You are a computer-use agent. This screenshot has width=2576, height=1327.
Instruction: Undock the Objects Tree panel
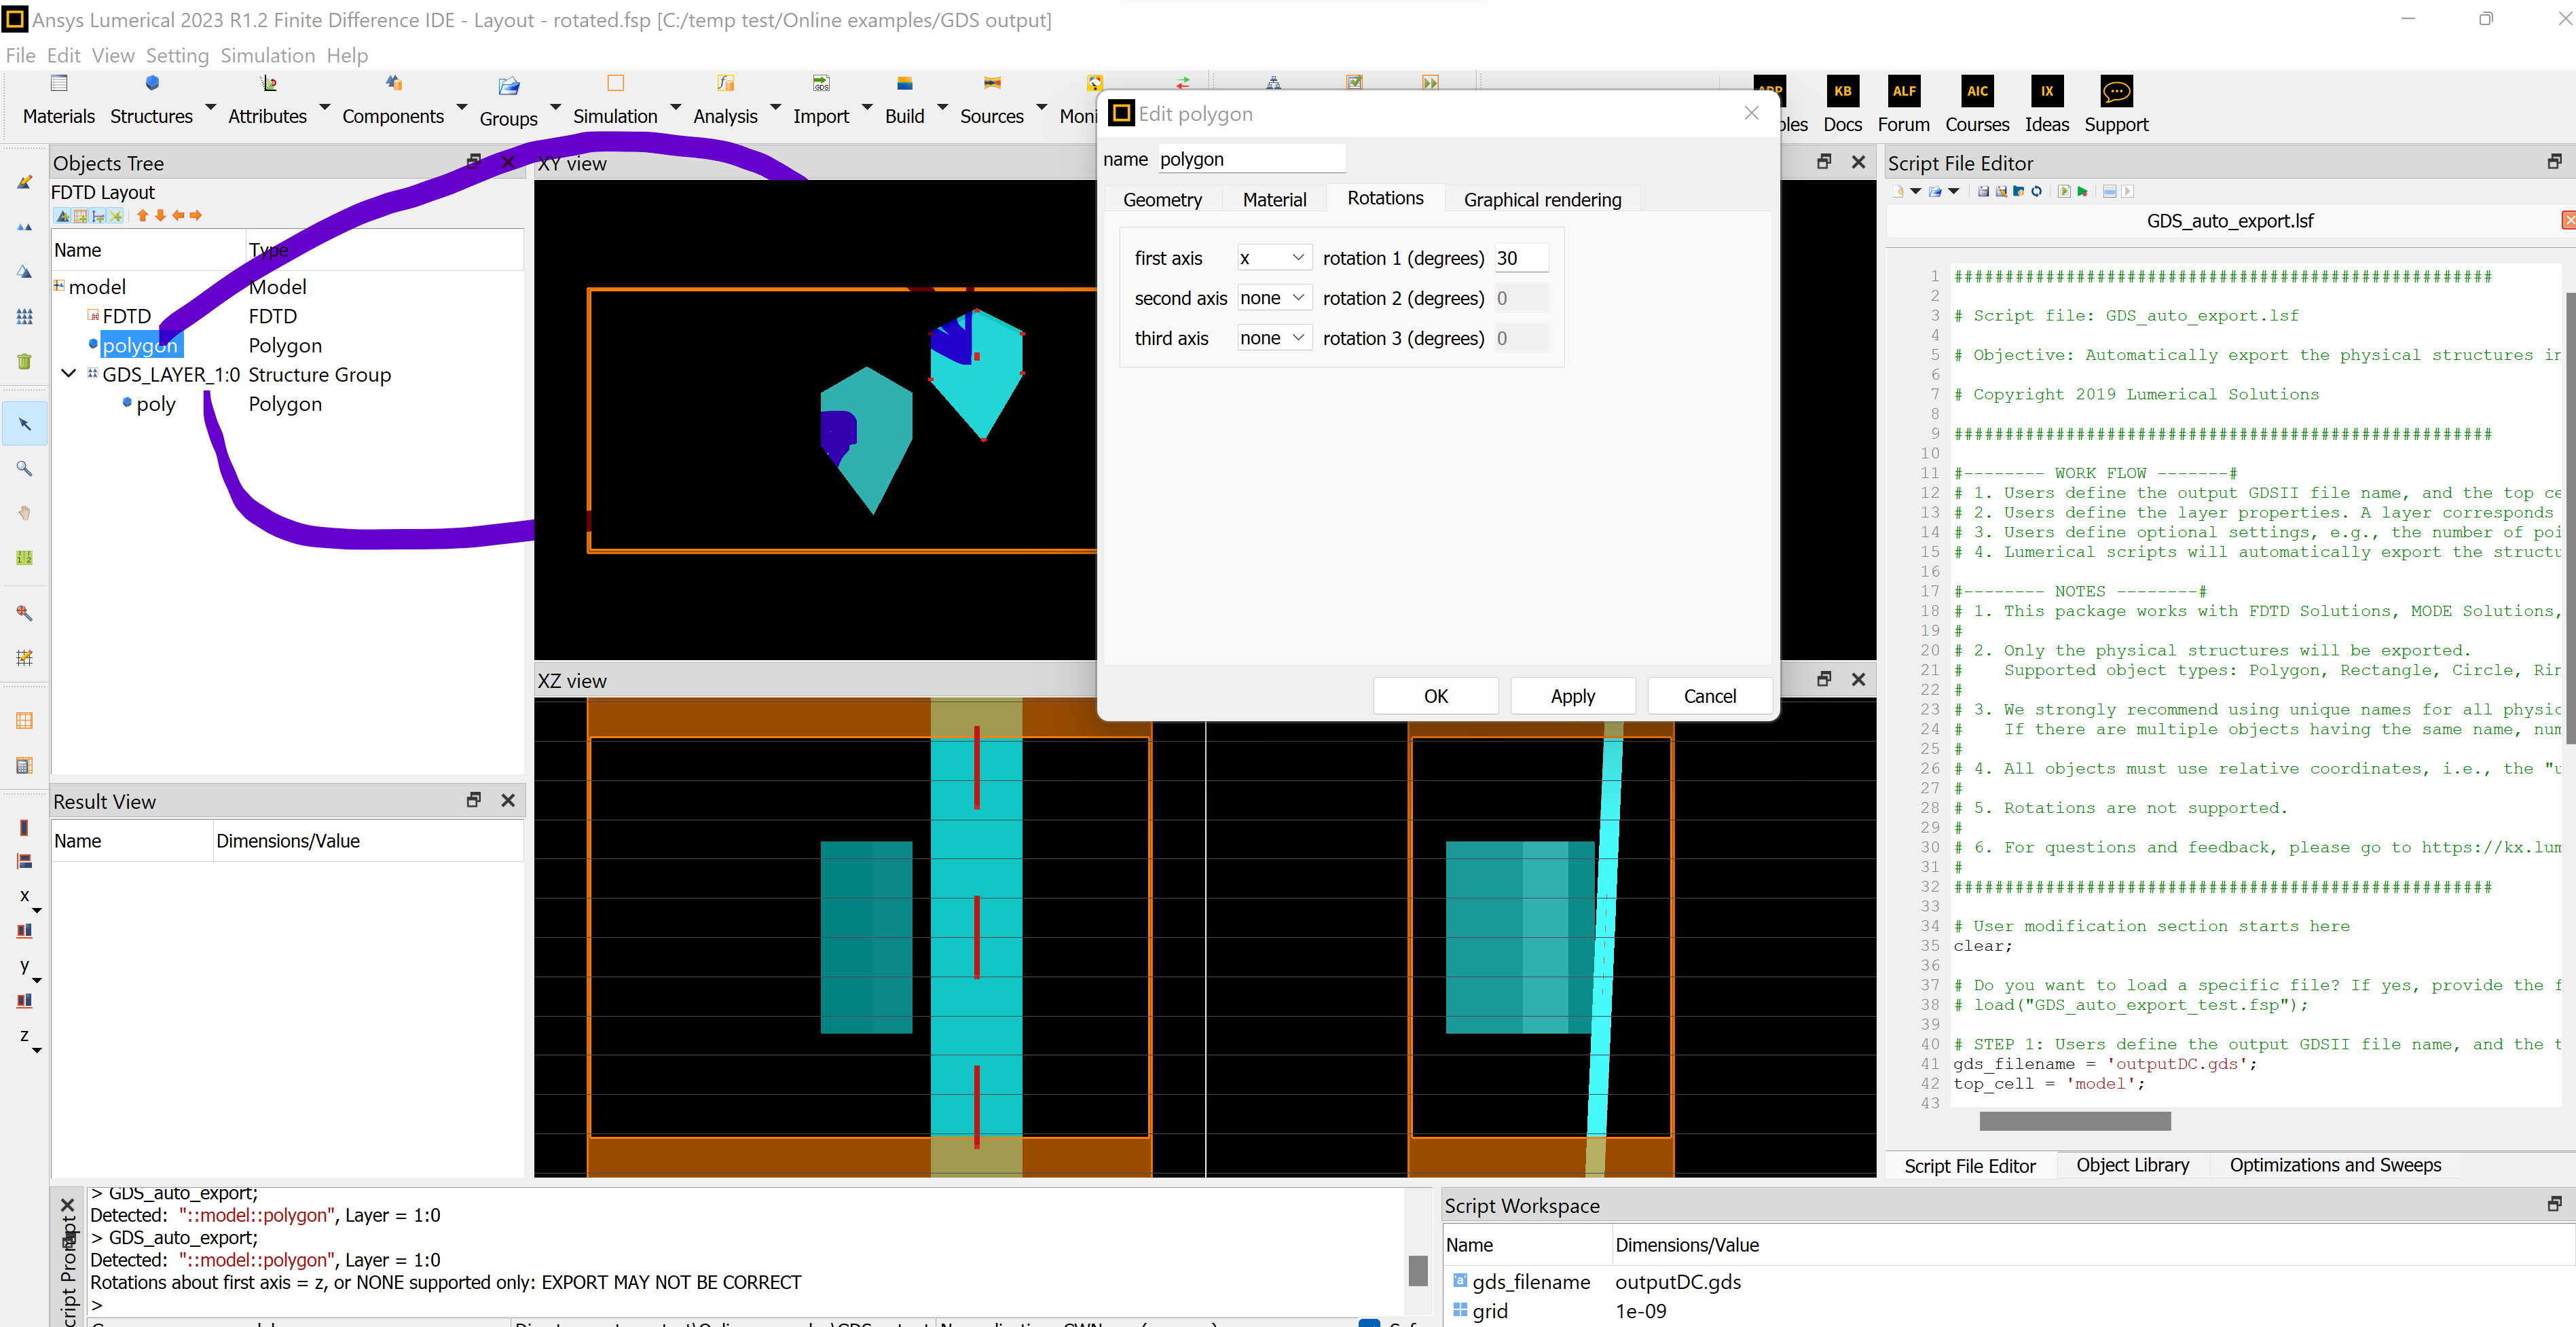point(474,161)
